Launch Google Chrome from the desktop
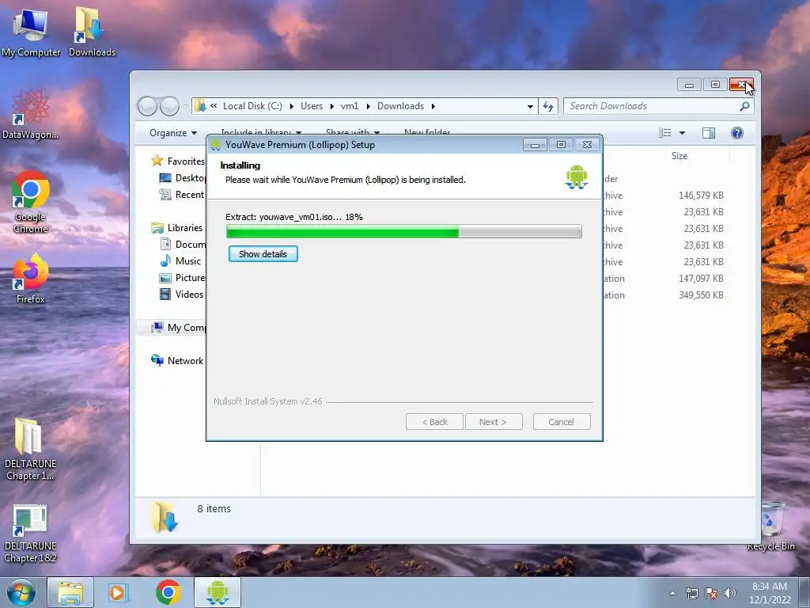810x608 pixels. 31,203
